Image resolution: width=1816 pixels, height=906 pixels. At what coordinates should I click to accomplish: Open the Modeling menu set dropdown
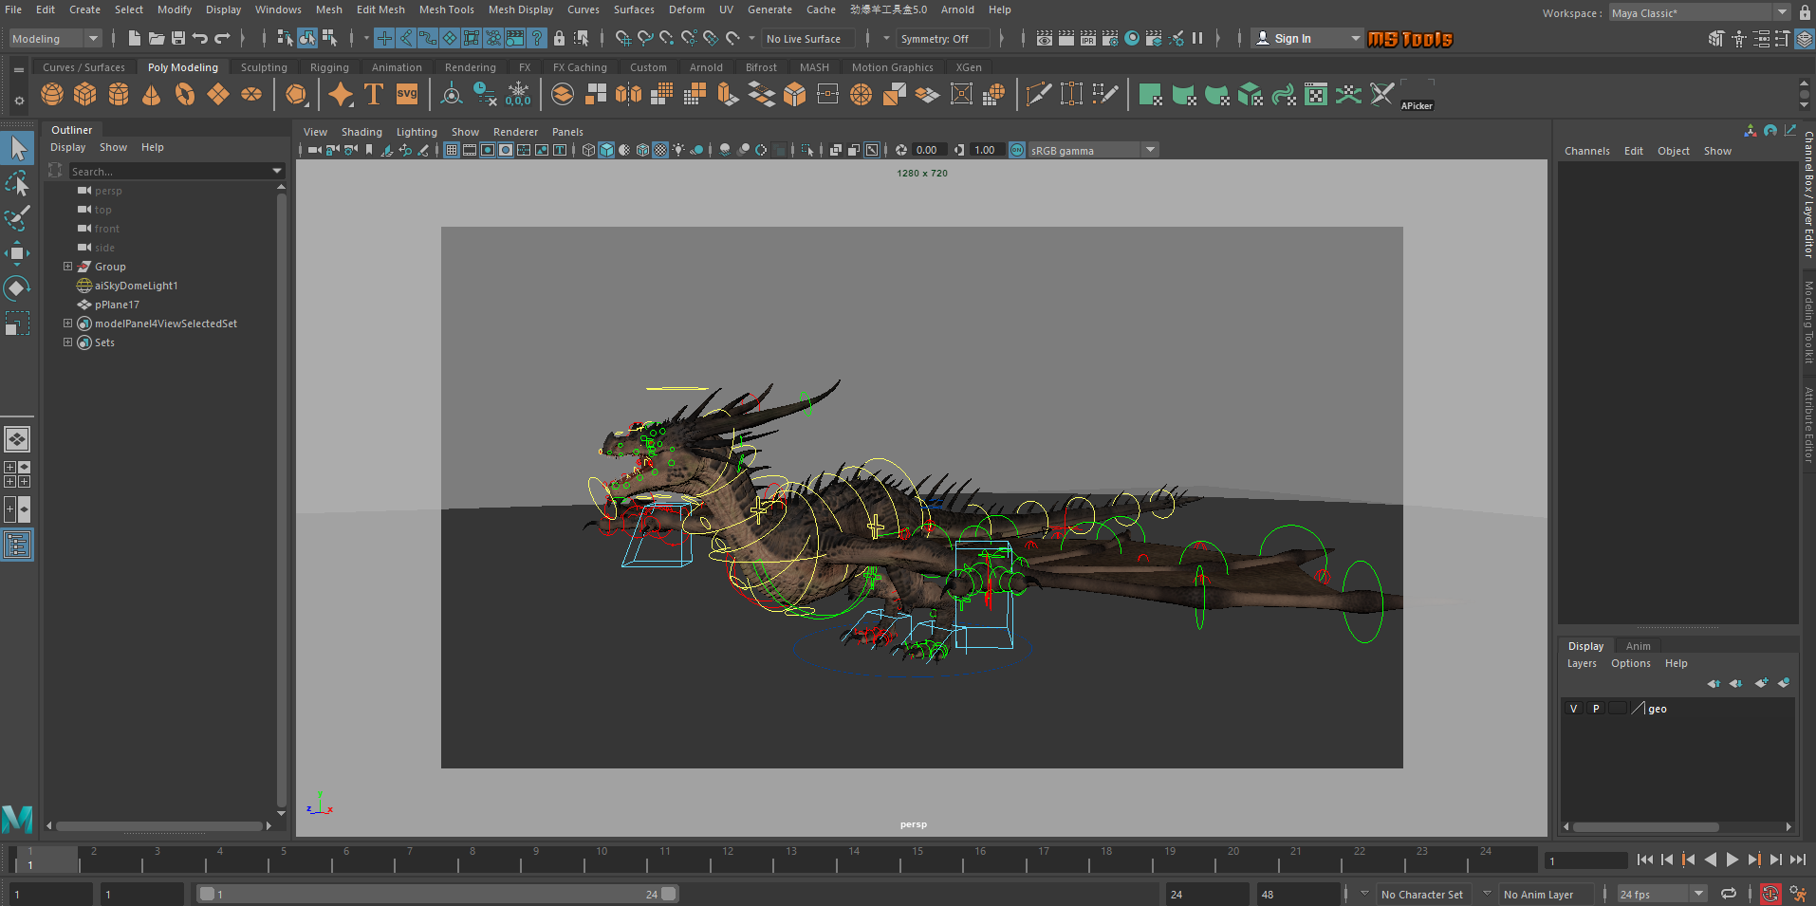54,39
